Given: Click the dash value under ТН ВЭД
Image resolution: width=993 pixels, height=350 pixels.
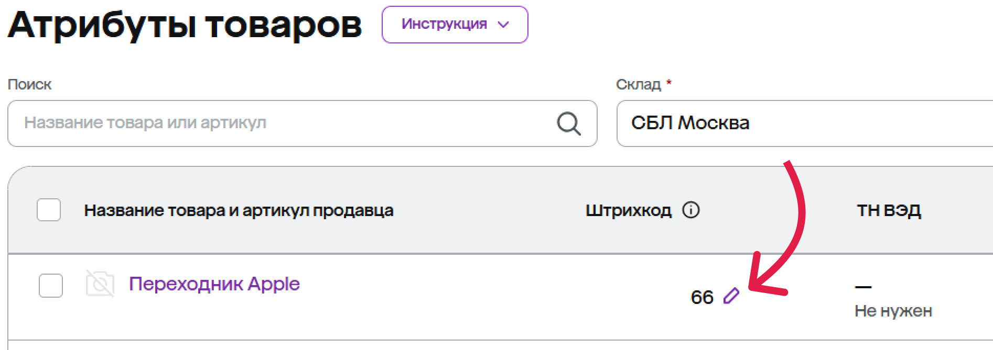Looking at the screenshot, I should [863, 287].
